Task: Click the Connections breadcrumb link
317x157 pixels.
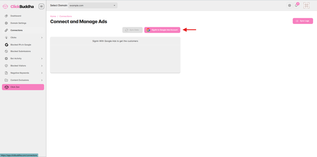Action: (x=65, y=16)
